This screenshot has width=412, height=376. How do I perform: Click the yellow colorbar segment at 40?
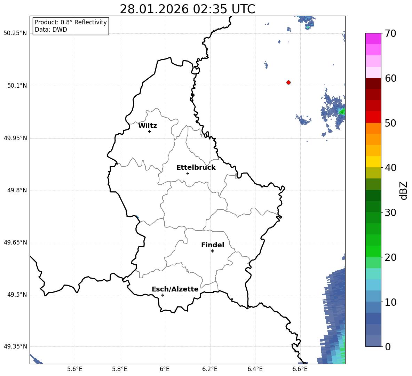373,162
